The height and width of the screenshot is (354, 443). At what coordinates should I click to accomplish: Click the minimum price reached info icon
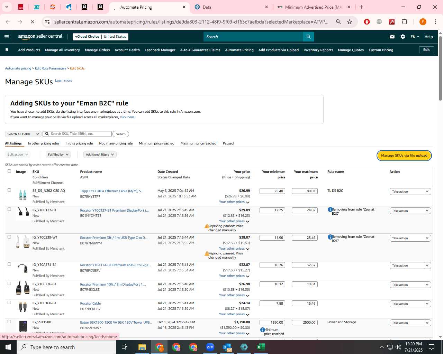[262, 330]
